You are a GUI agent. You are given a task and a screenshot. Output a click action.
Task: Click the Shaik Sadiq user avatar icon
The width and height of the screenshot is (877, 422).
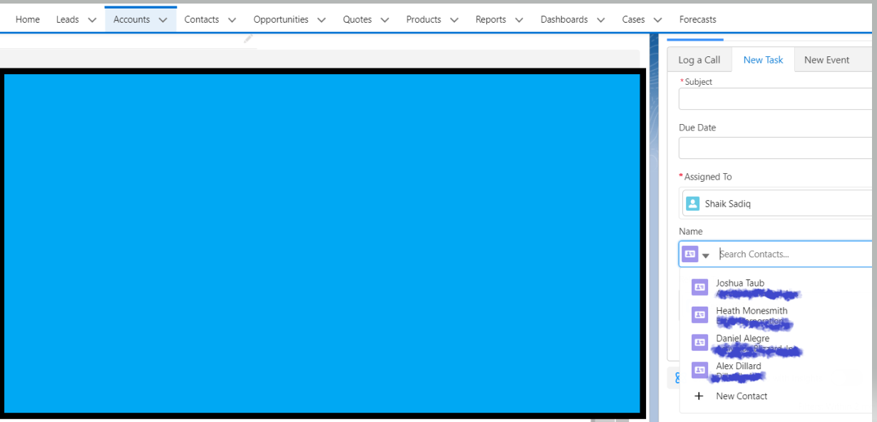[692, 204]
